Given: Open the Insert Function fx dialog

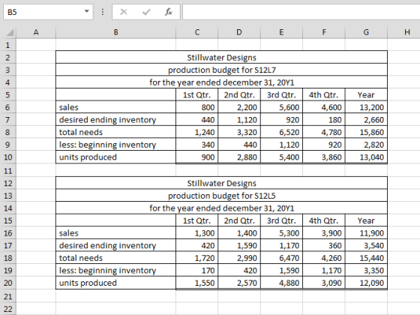Looking at the screenshot, I should [169, 12].
